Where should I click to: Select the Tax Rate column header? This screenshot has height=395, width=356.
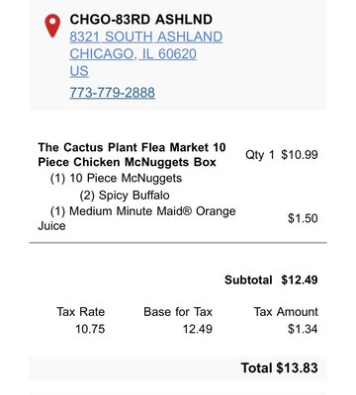(x=80, y=312)
